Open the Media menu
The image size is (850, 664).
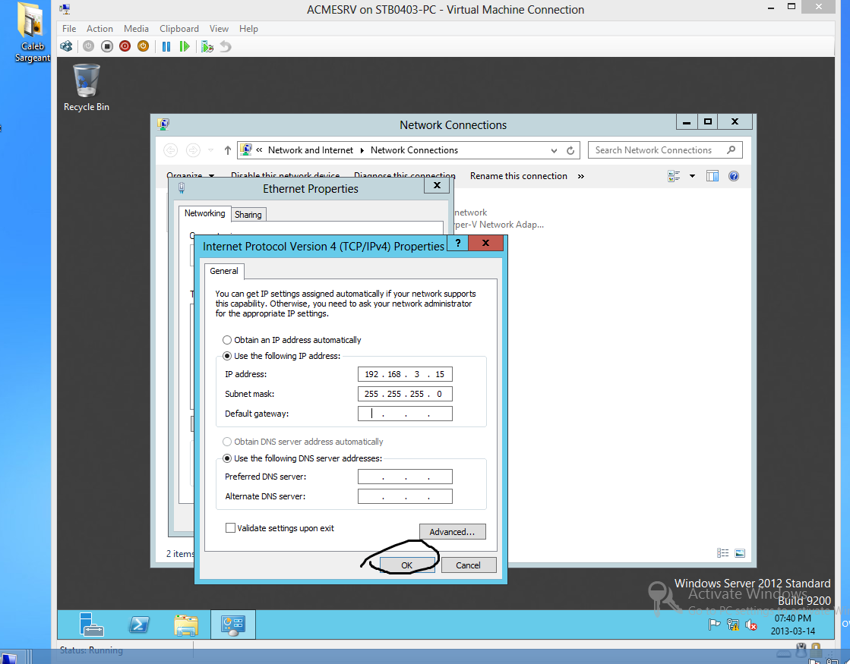click(x=136, y=29)
